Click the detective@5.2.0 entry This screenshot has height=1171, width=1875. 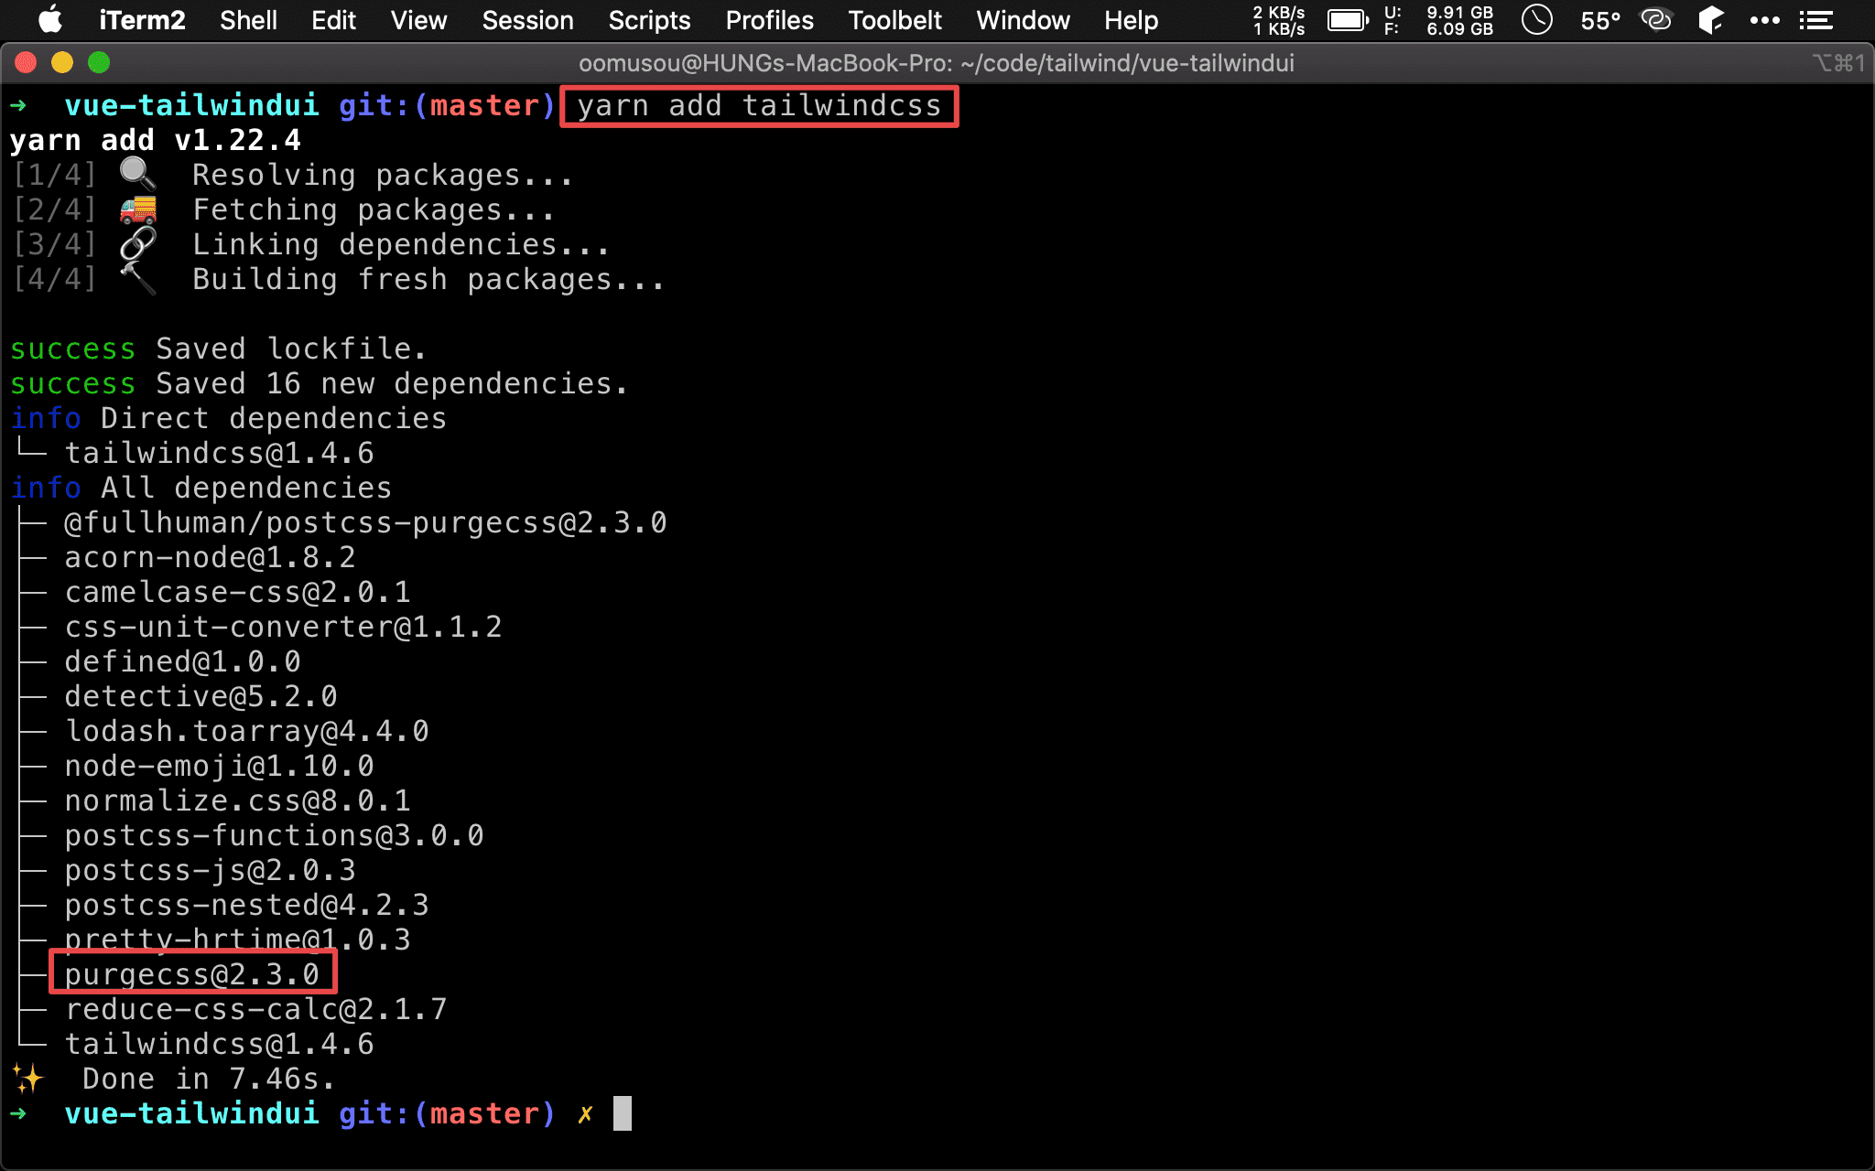tap(201, 696)
